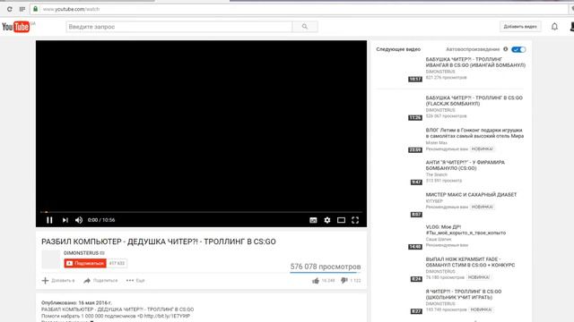The image size is (574, 322).
Task: Click the bit.ly link in the description
Action: 167,316
